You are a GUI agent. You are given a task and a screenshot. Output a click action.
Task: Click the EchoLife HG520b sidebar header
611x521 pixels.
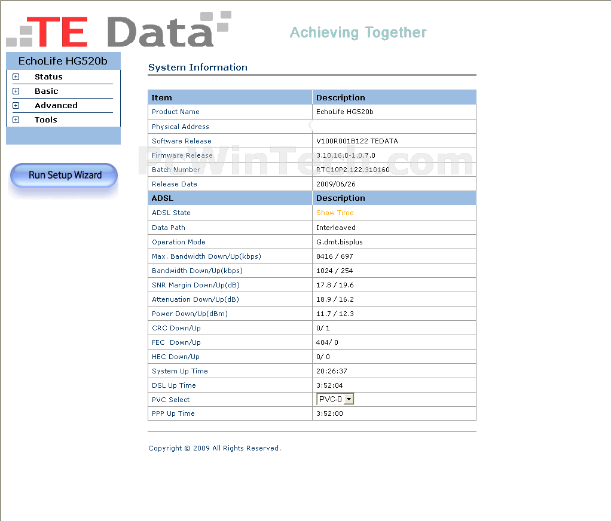click(x=63, y=61)
